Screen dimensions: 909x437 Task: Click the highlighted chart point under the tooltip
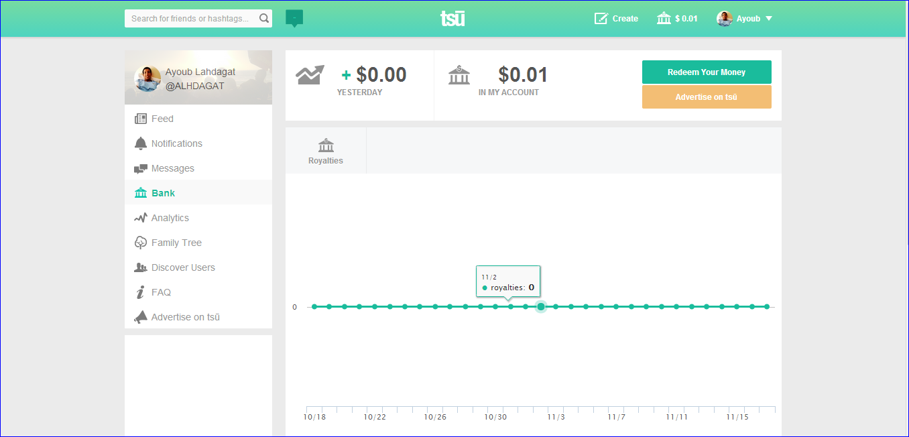(x=541, y=306)
